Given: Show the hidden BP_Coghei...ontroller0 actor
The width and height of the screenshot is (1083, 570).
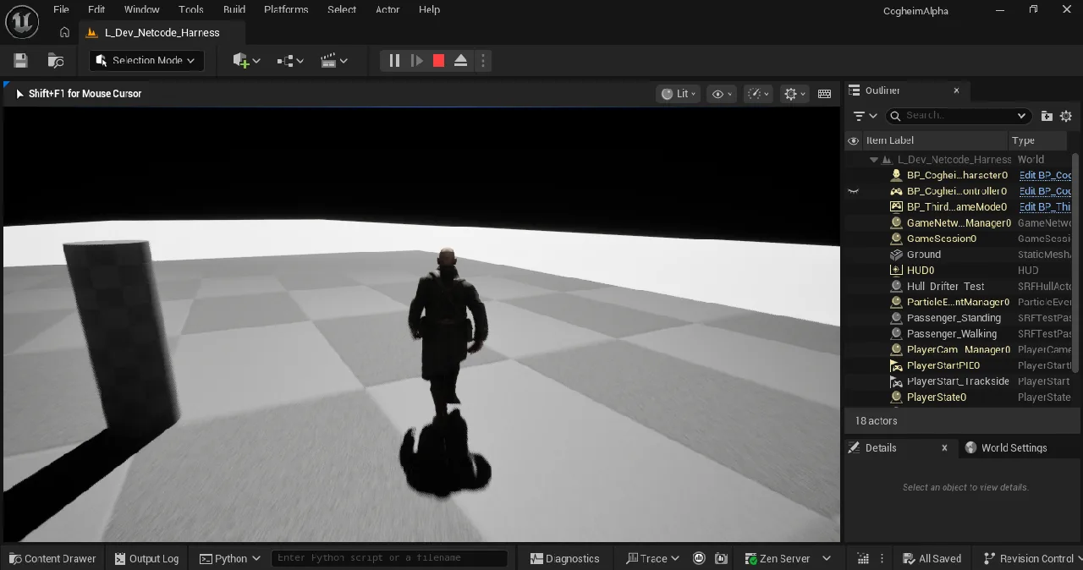Looking at the screenshot, I should click(x=853, y=191).
